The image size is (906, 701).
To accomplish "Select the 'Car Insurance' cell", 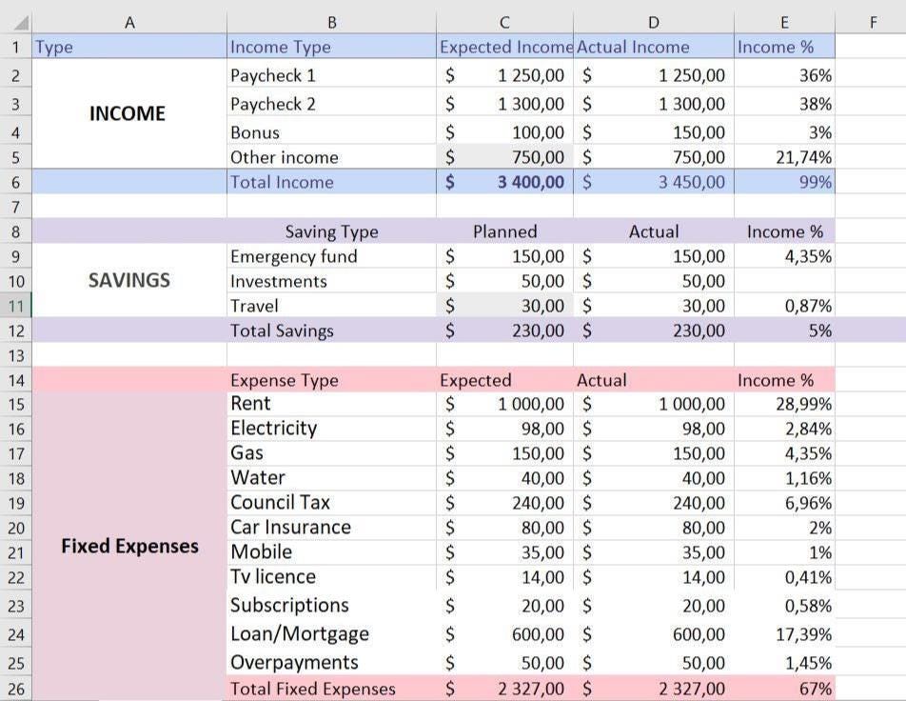I will 331,528.
